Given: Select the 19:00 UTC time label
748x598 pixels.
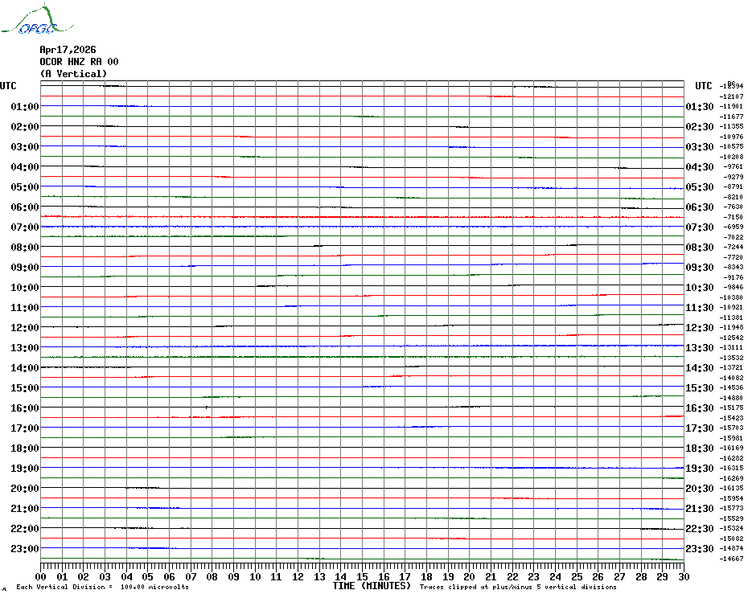Looking at the screenshot, I should (25, 469).
